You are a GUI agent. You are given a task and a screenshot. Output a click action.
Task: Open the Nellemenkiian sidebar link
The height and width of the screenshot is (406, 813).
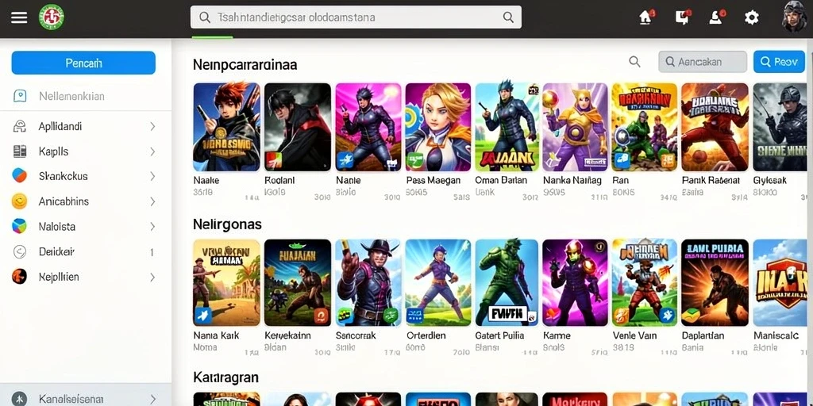71,96
